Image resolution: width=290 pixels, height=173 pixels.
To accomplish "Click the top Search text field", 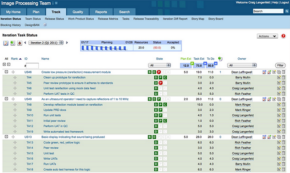I will (x=268, y=11).
